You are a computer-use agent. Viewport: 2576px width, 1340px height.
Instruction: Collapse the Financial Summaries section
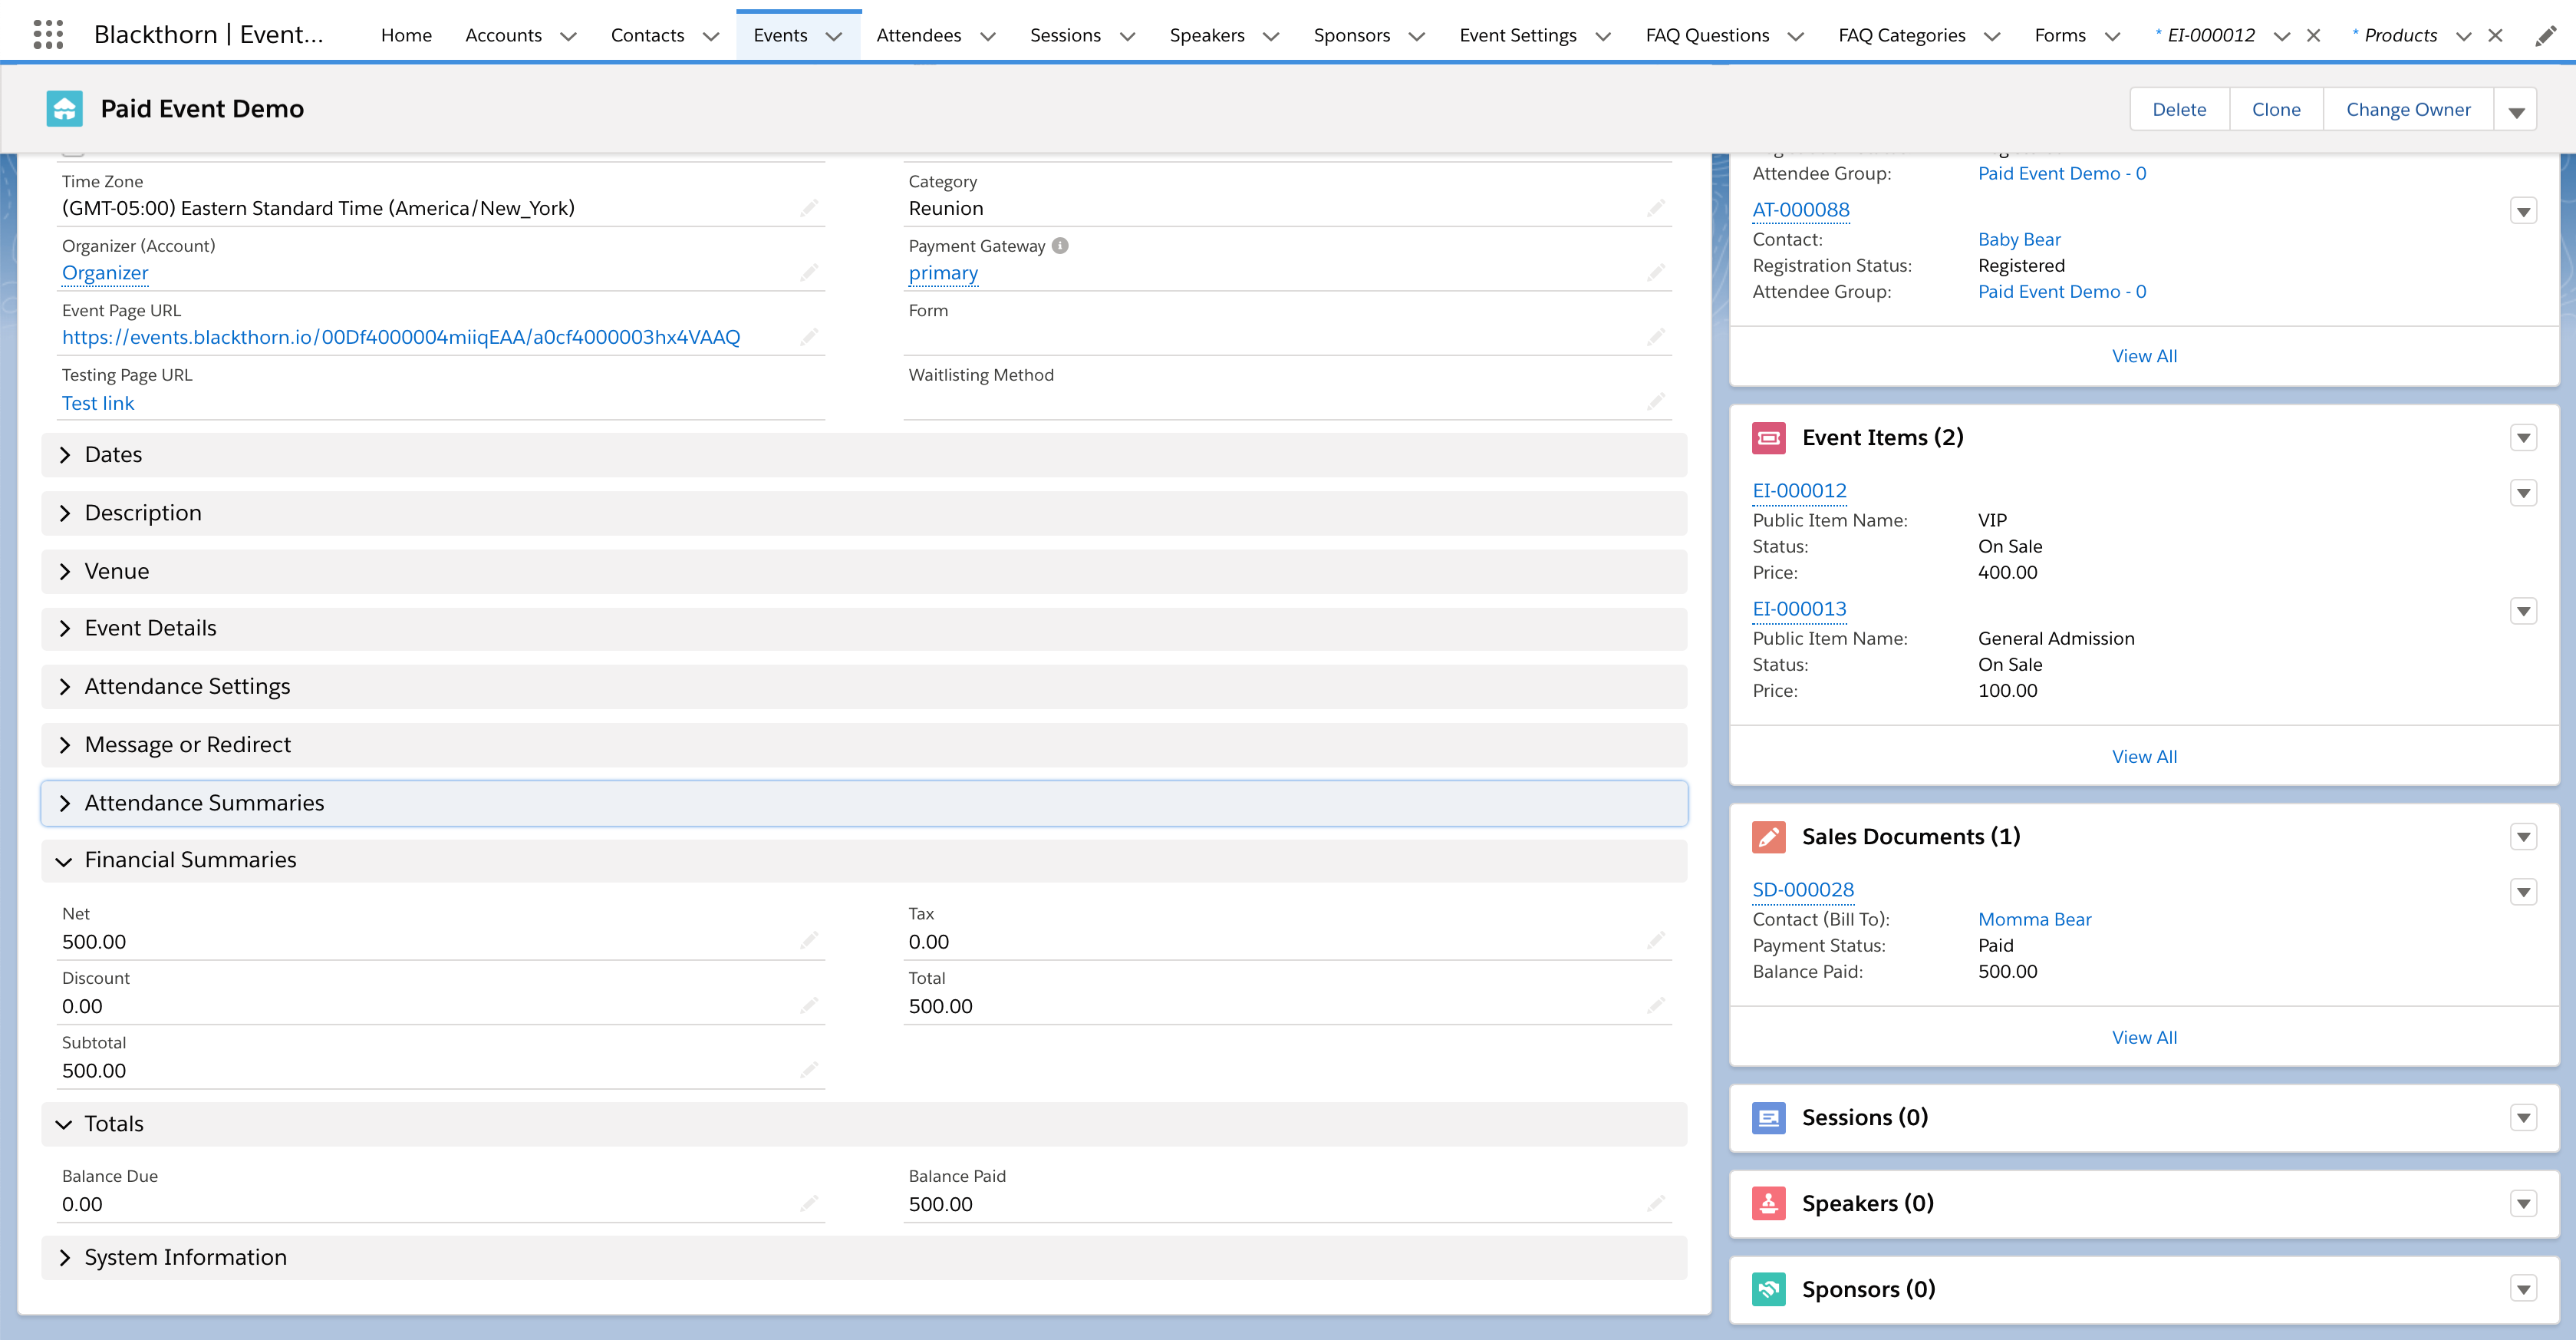pos(190,860)
